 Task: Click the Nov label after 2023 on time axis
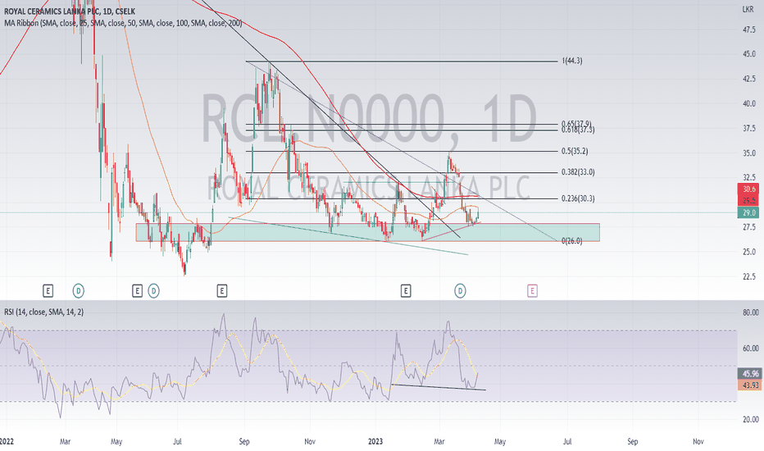click(x=698, y=442)
